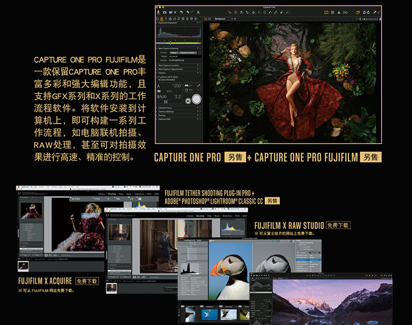Screen dimensions: 412x325
Task: Click the copy adjustments arrow icon
Action: [x=375, y=12]
